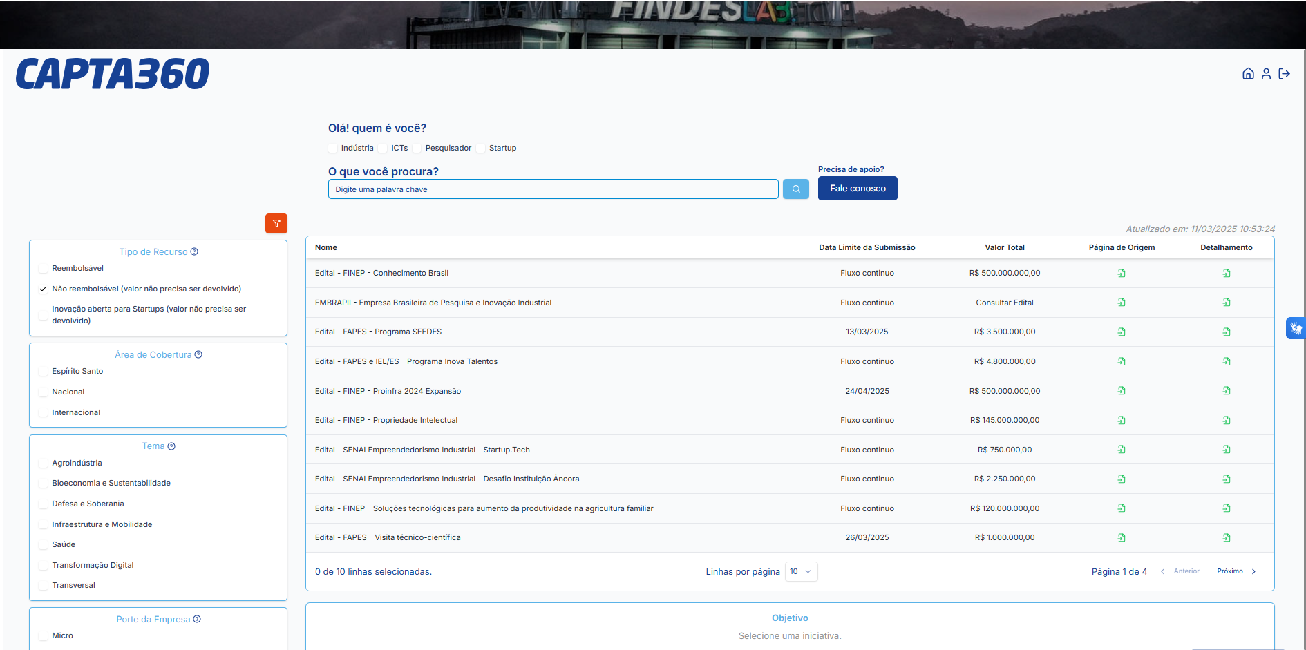
Task: Check the Micro company size
Action: pyautogui.click(x=44, y=635)
